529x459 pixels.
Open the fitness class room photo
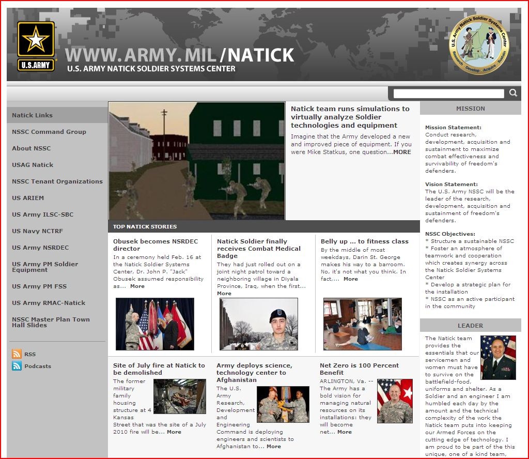[363, 324]
